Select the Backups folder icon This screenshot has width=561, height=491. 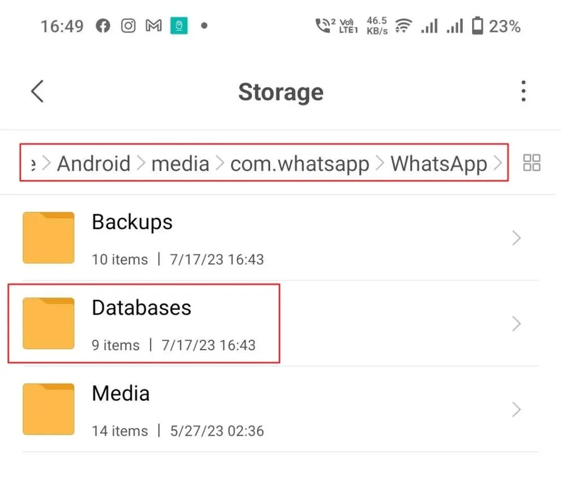tap(48, 237)
